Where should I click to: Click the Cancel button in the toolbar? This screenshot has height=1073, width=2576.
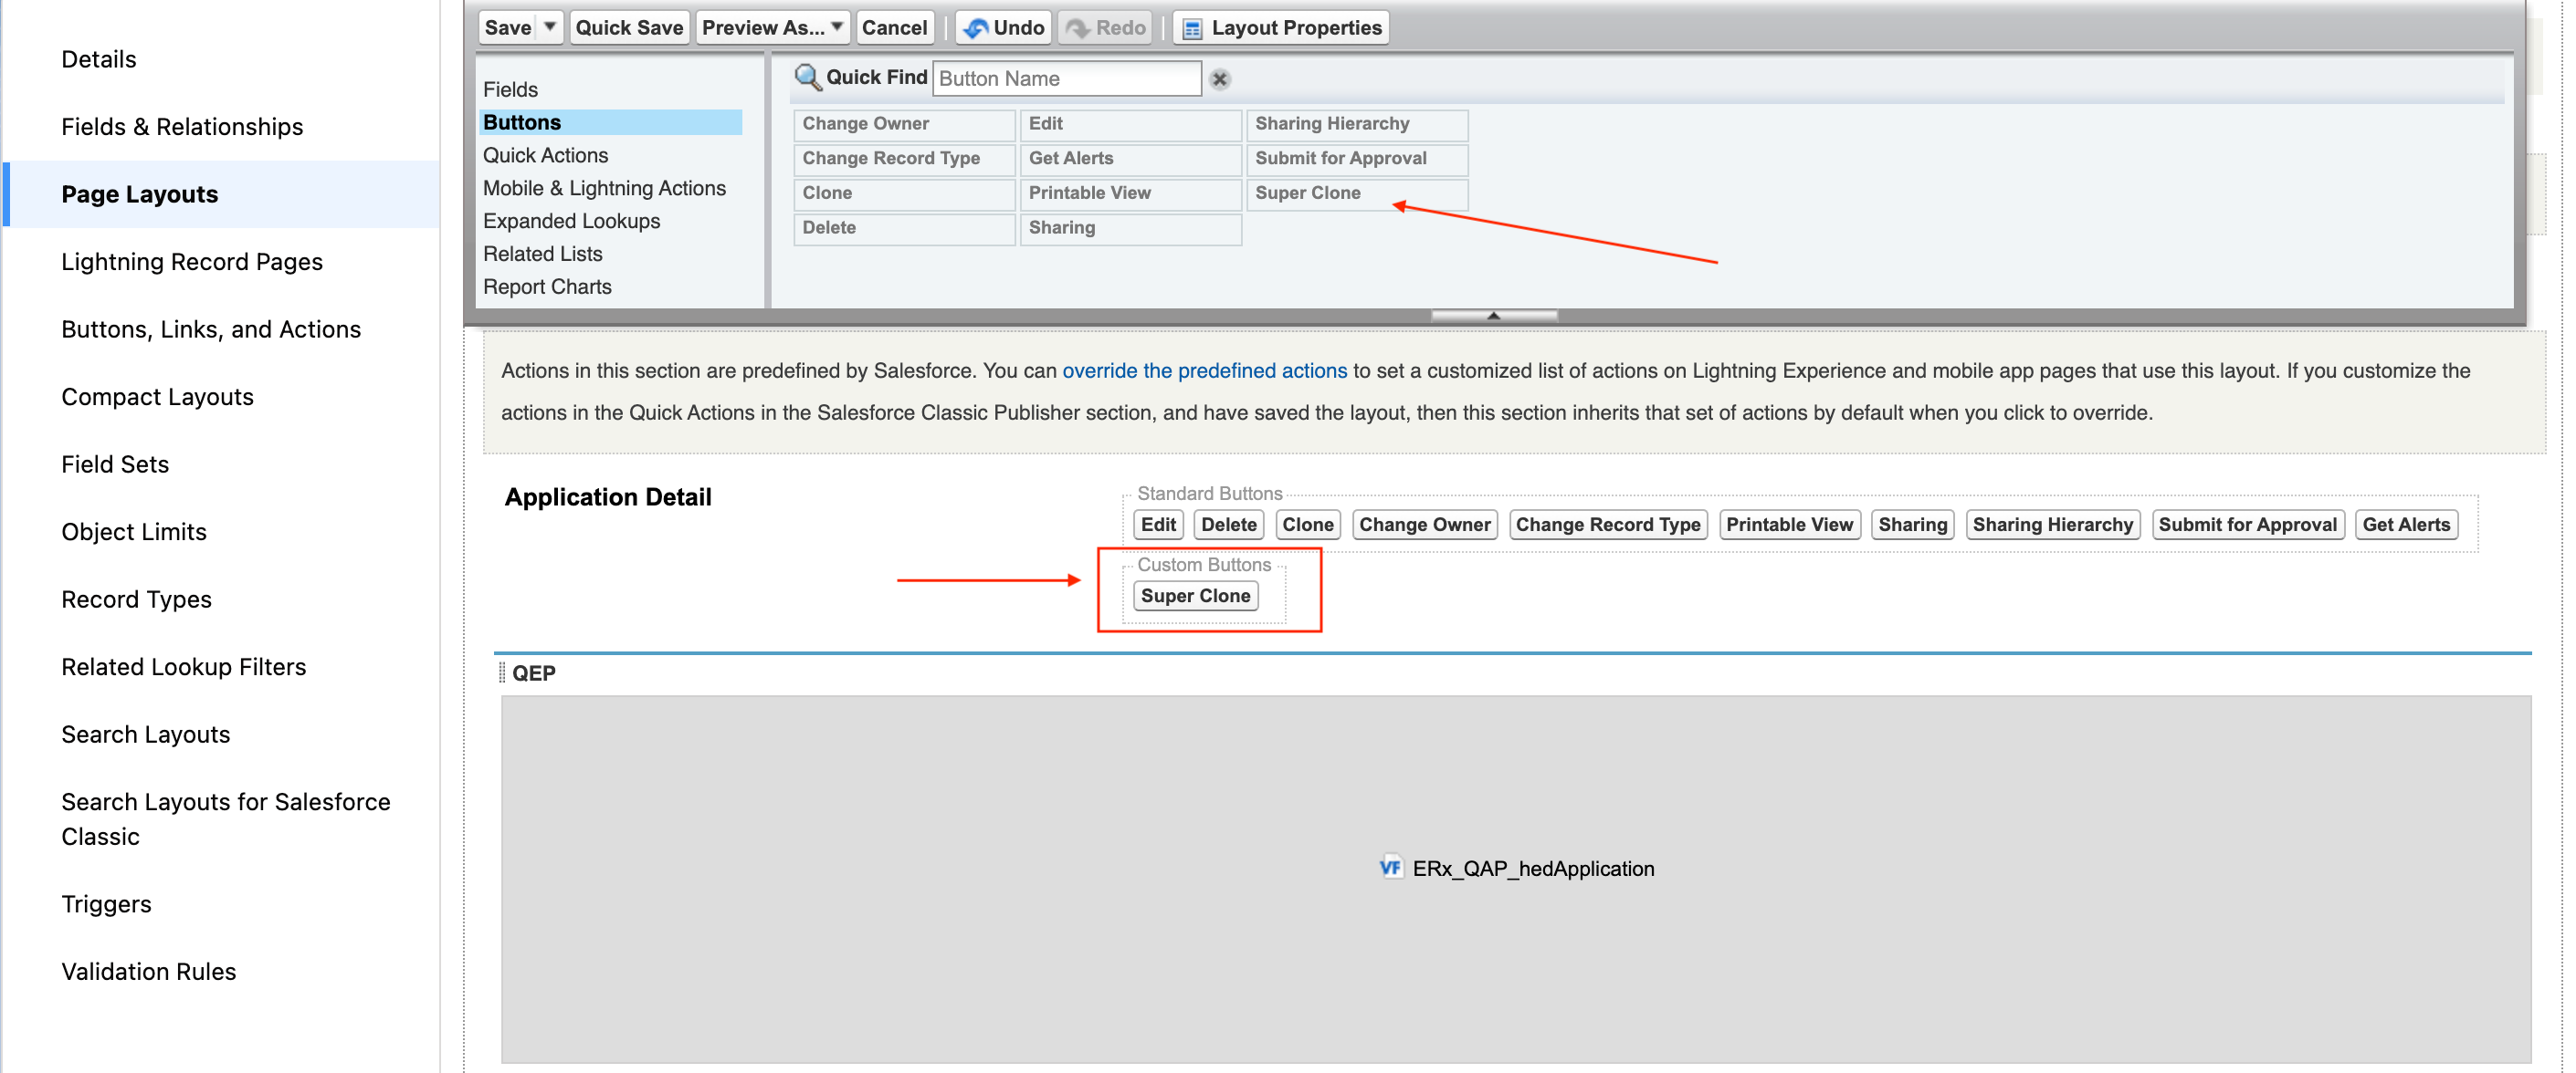tap(894, 27)
